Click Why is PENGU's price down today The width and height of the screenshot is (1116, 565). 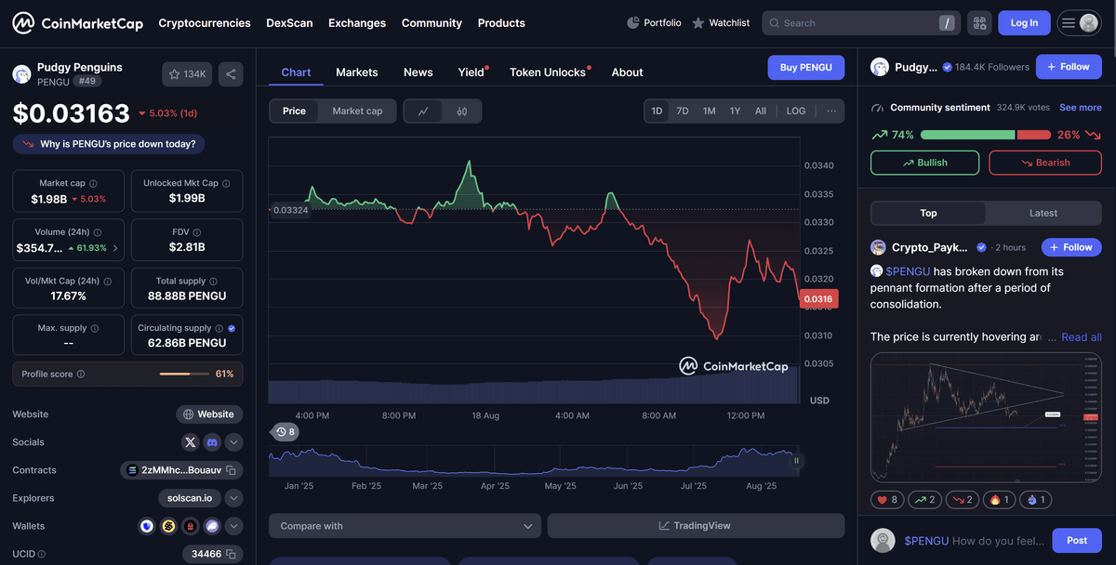(110, 144)
